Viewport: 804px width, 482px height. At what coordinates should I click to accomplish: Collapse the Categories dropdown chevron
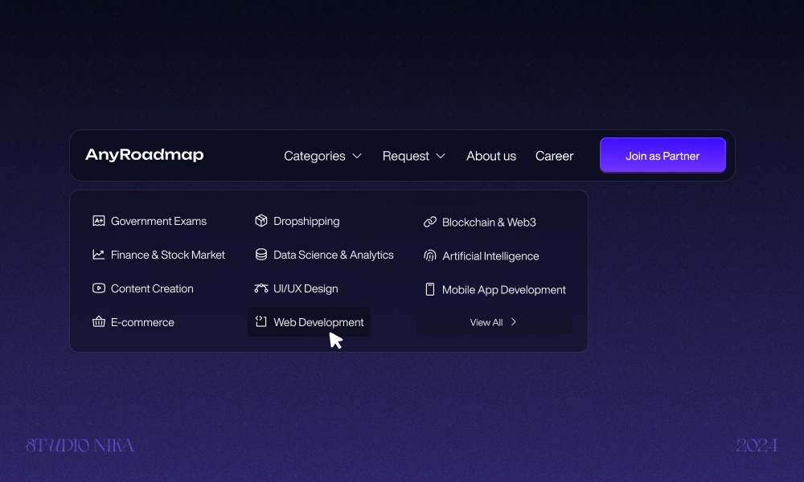(x=358, y=156)
